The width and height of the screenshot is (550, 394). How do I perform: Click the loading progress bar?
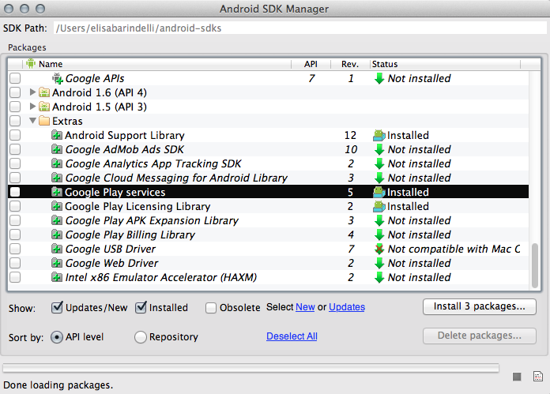click(251, 368)
